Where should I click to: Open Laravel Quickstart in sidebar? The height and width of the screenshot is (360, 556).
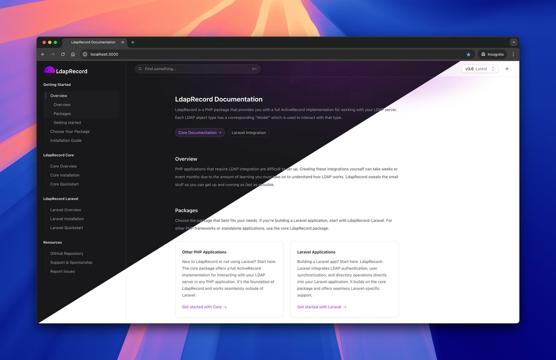tap(67, 228)
